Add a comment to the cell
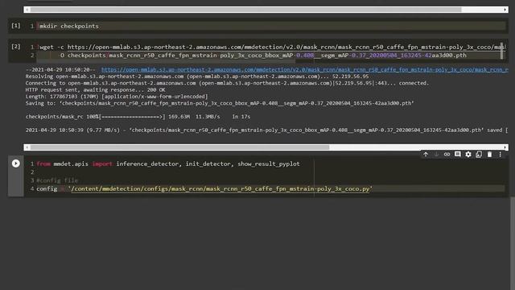The width and height of the screenshot is (515, 290). [458, 154]
